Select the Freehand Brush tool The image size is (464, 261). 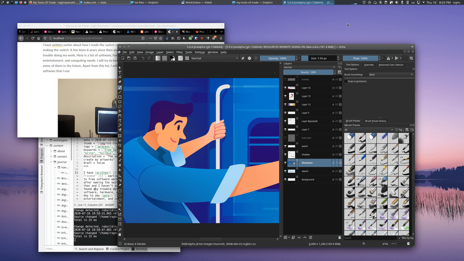[x=120, y=87]
